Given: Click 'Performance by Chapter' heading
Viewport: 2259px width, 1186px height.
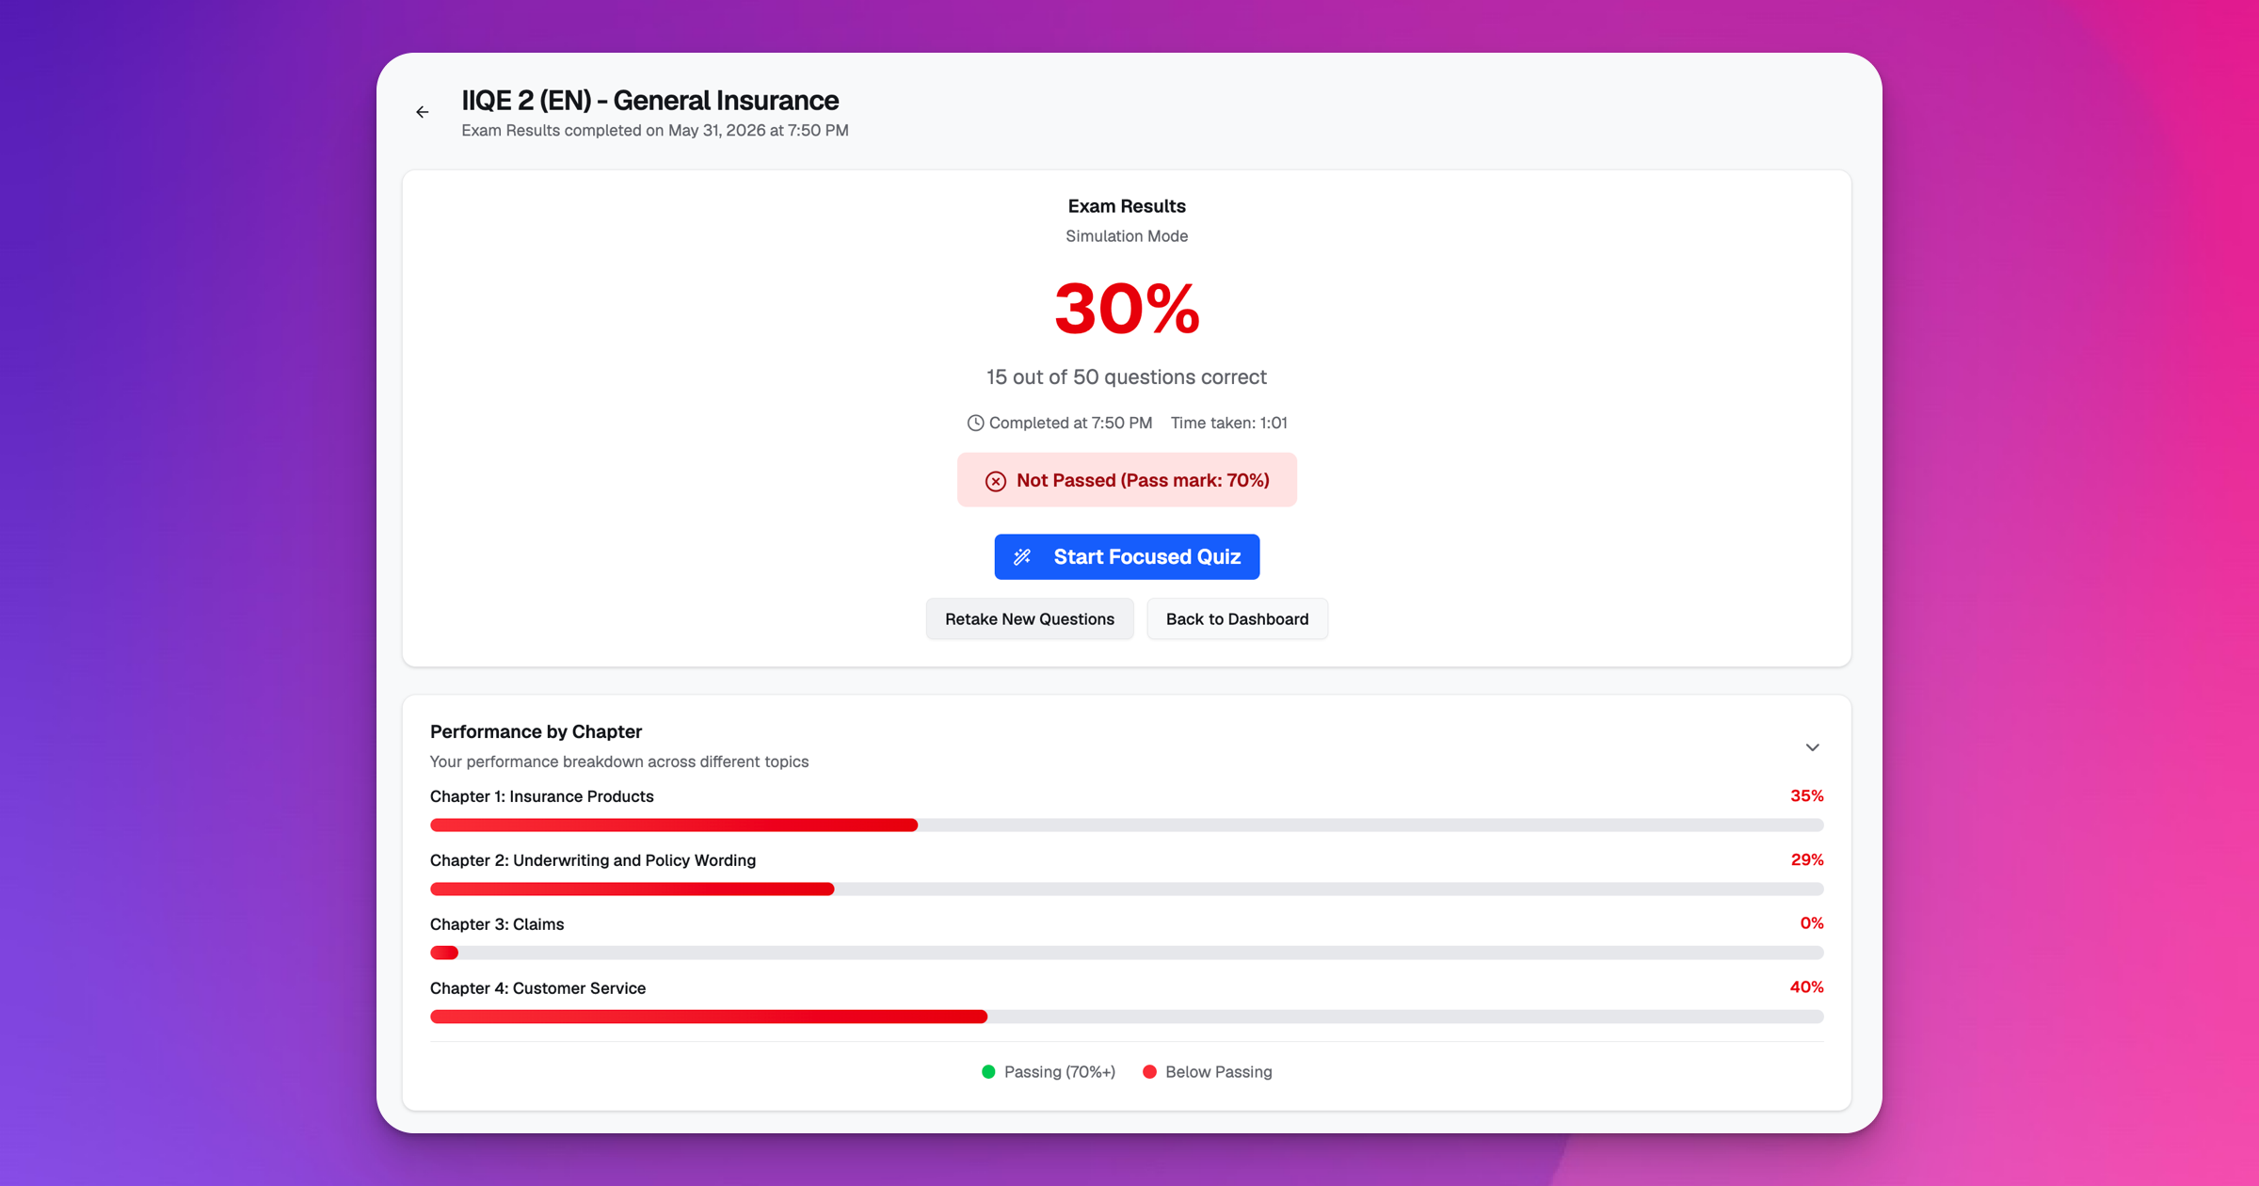Looking at the screenshot, I should click(536, 732).
